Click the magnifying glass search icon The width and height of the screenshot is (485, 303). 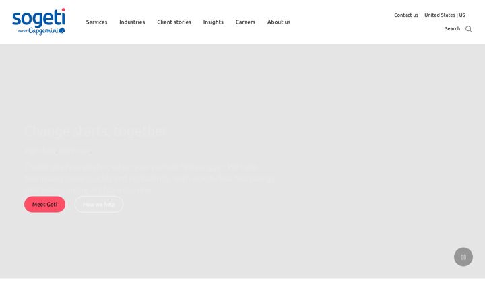pyautogui.click(x=469, y=29)
